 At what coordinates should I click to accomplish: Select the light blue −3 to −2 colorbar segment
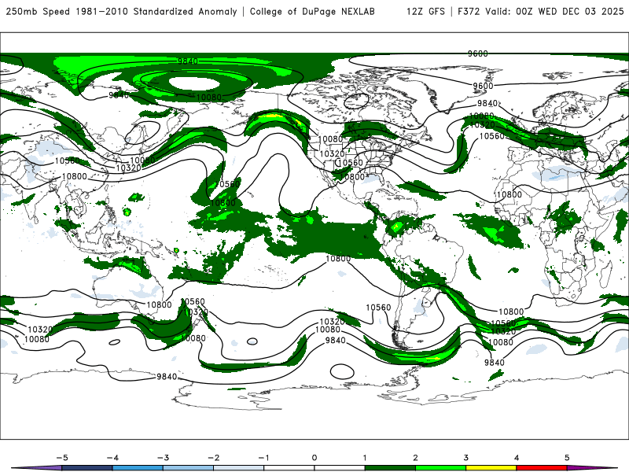pos(188,468)
